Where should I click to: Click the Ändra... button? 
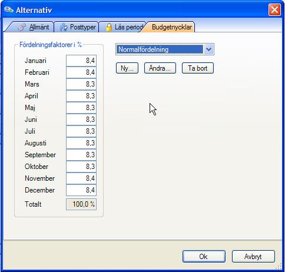(x=160, y=68)
